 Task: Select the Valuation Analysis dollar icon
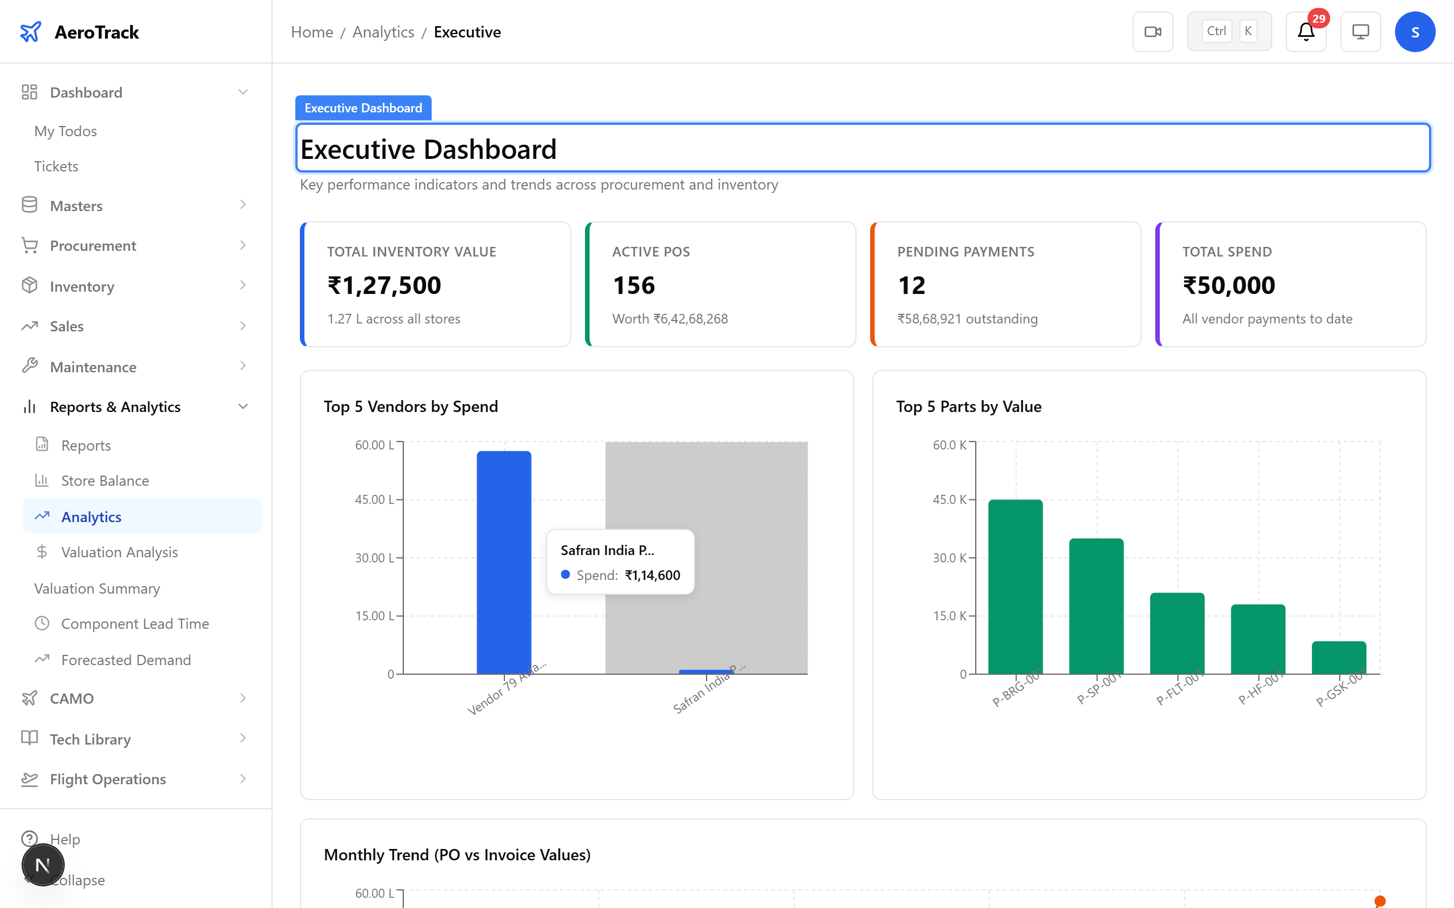tap(42, 551)
